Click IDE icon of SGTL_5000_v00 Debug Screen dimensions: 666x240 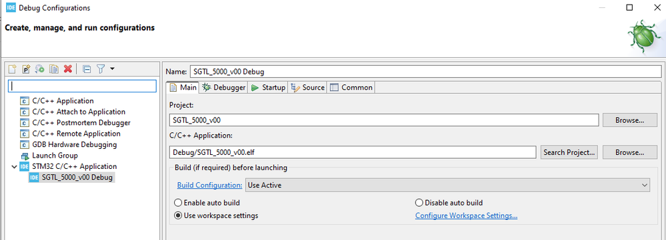click(35, 178)
